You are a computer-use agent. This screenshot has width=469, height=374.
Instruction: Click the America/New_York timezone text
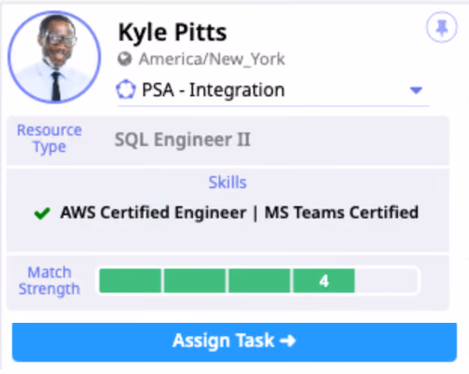(x=212, y=59)
